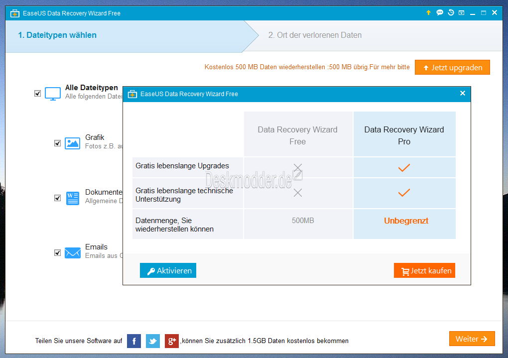This screenshot has width=508, height=358.
Task: Click the document icon next to Dokumente
Action: [x=72, y=198]
